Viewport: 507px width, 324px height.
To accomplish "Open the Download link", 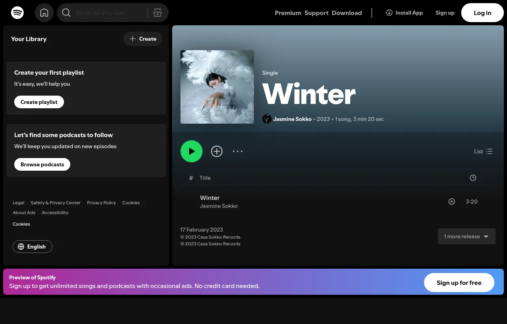I will pyautogui.click(x=347, y=13).
